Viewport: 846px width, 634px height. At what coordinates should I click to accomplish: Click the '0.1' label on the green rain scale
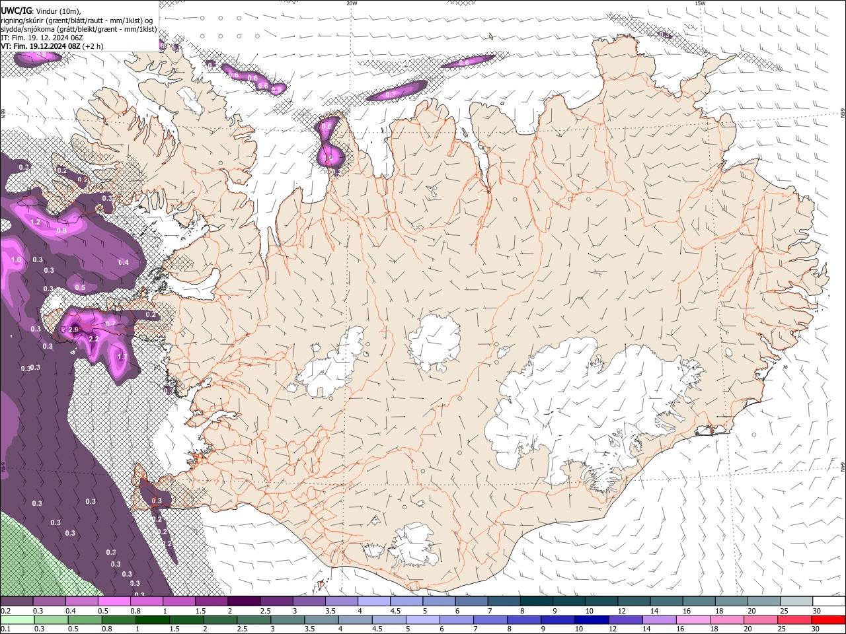5,629
